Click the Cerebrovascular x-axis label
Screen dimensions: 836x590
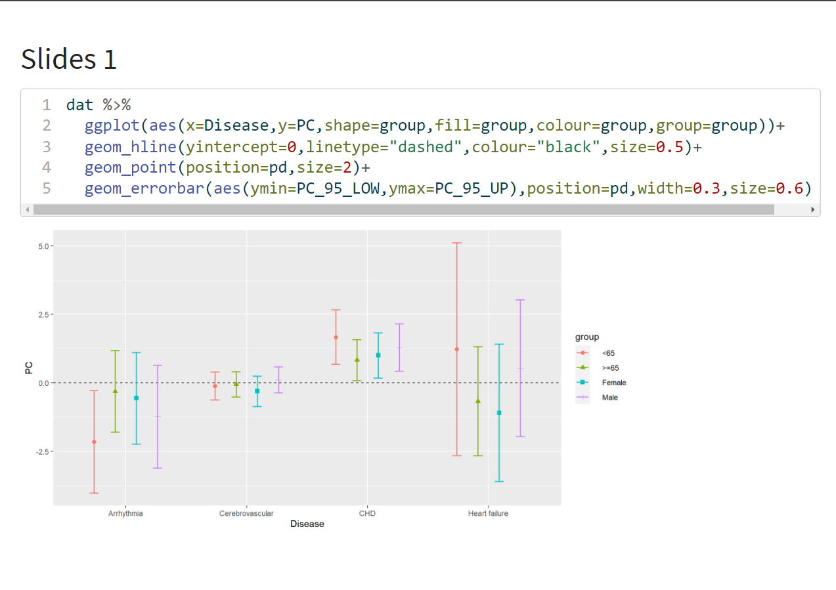(x=246, y=513)
